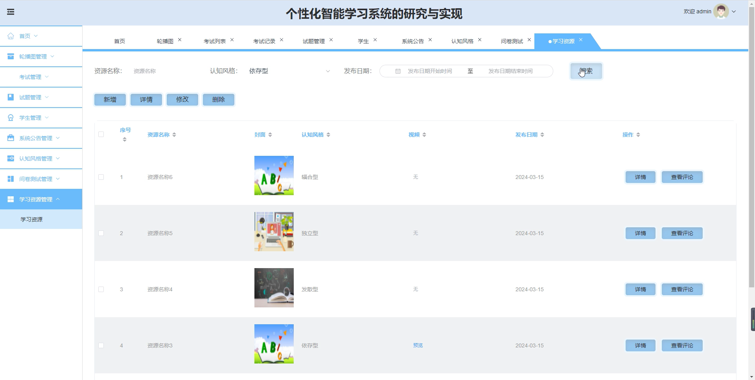Image resolution: width=755 pixels, height=380 pixels.
Task: Check the row checkbox for 资源名称3
Action: [x=101, y=345]
